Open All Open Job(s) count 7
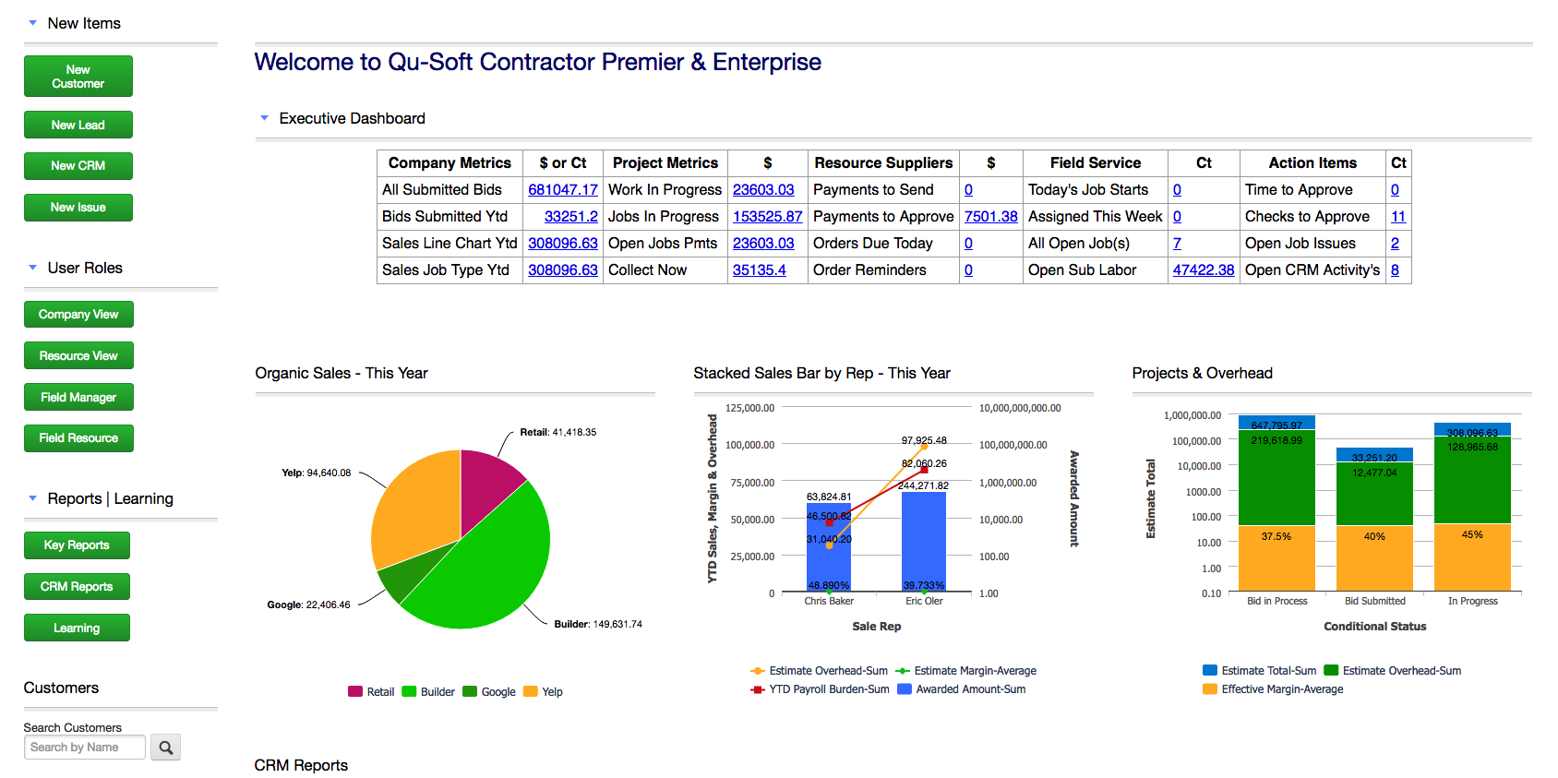 point(1177,243)
